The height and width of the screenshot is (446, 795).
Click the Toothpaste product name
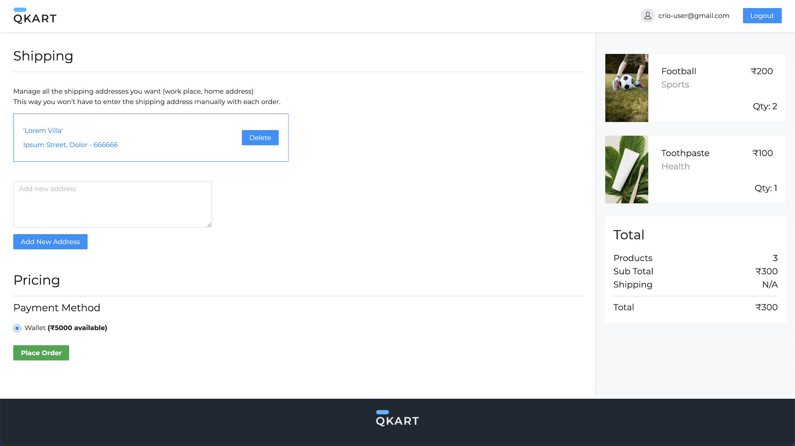[x=685, y=153]
